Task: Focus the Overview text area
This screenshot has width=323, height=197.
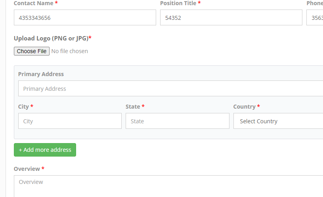Action: 168,186
